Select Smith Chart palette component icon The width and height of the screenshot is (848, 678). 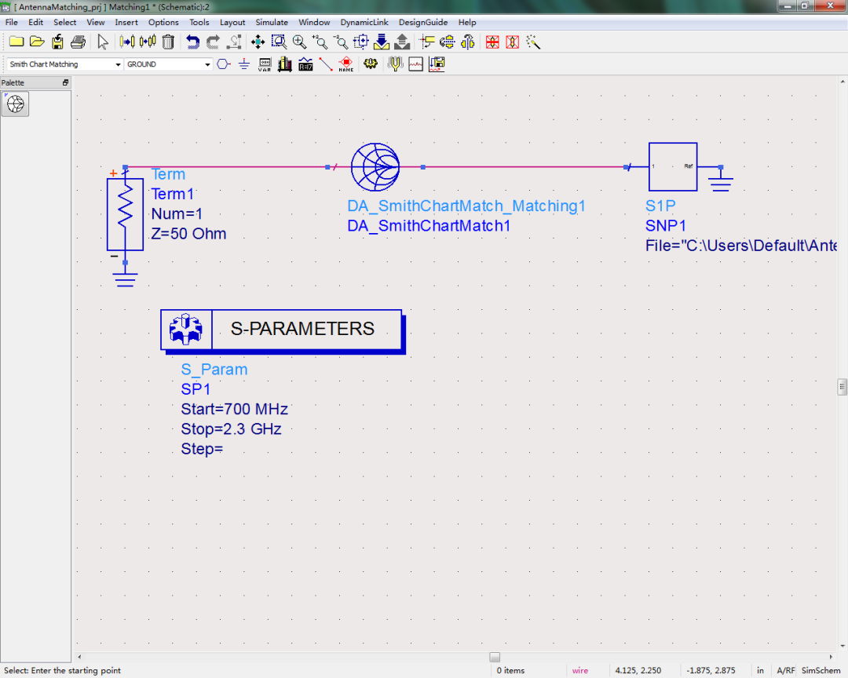pyautogui.click(x=15, y=104)
